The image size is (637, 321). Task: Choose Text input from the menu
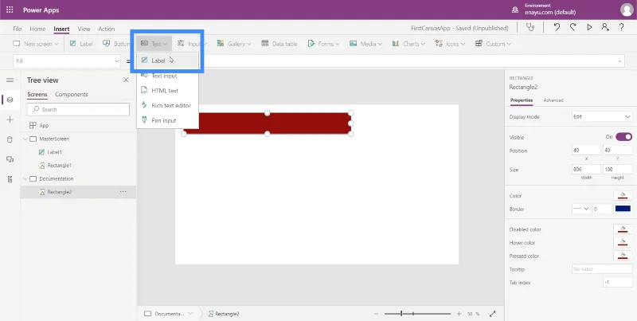[168, 76]
